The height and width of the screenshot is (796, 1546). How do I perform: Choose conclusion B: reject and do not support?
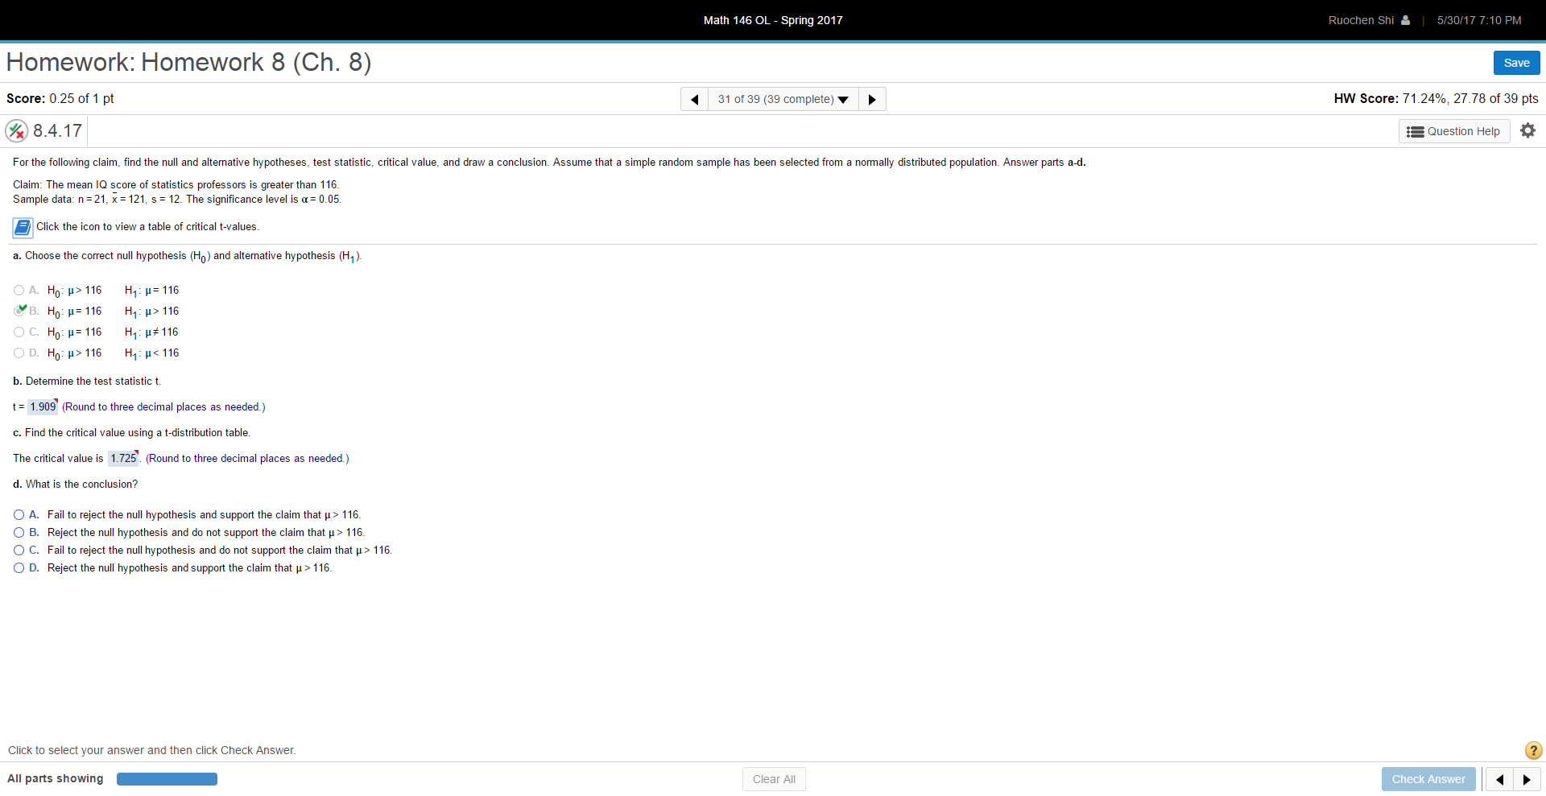coord(19,533)
